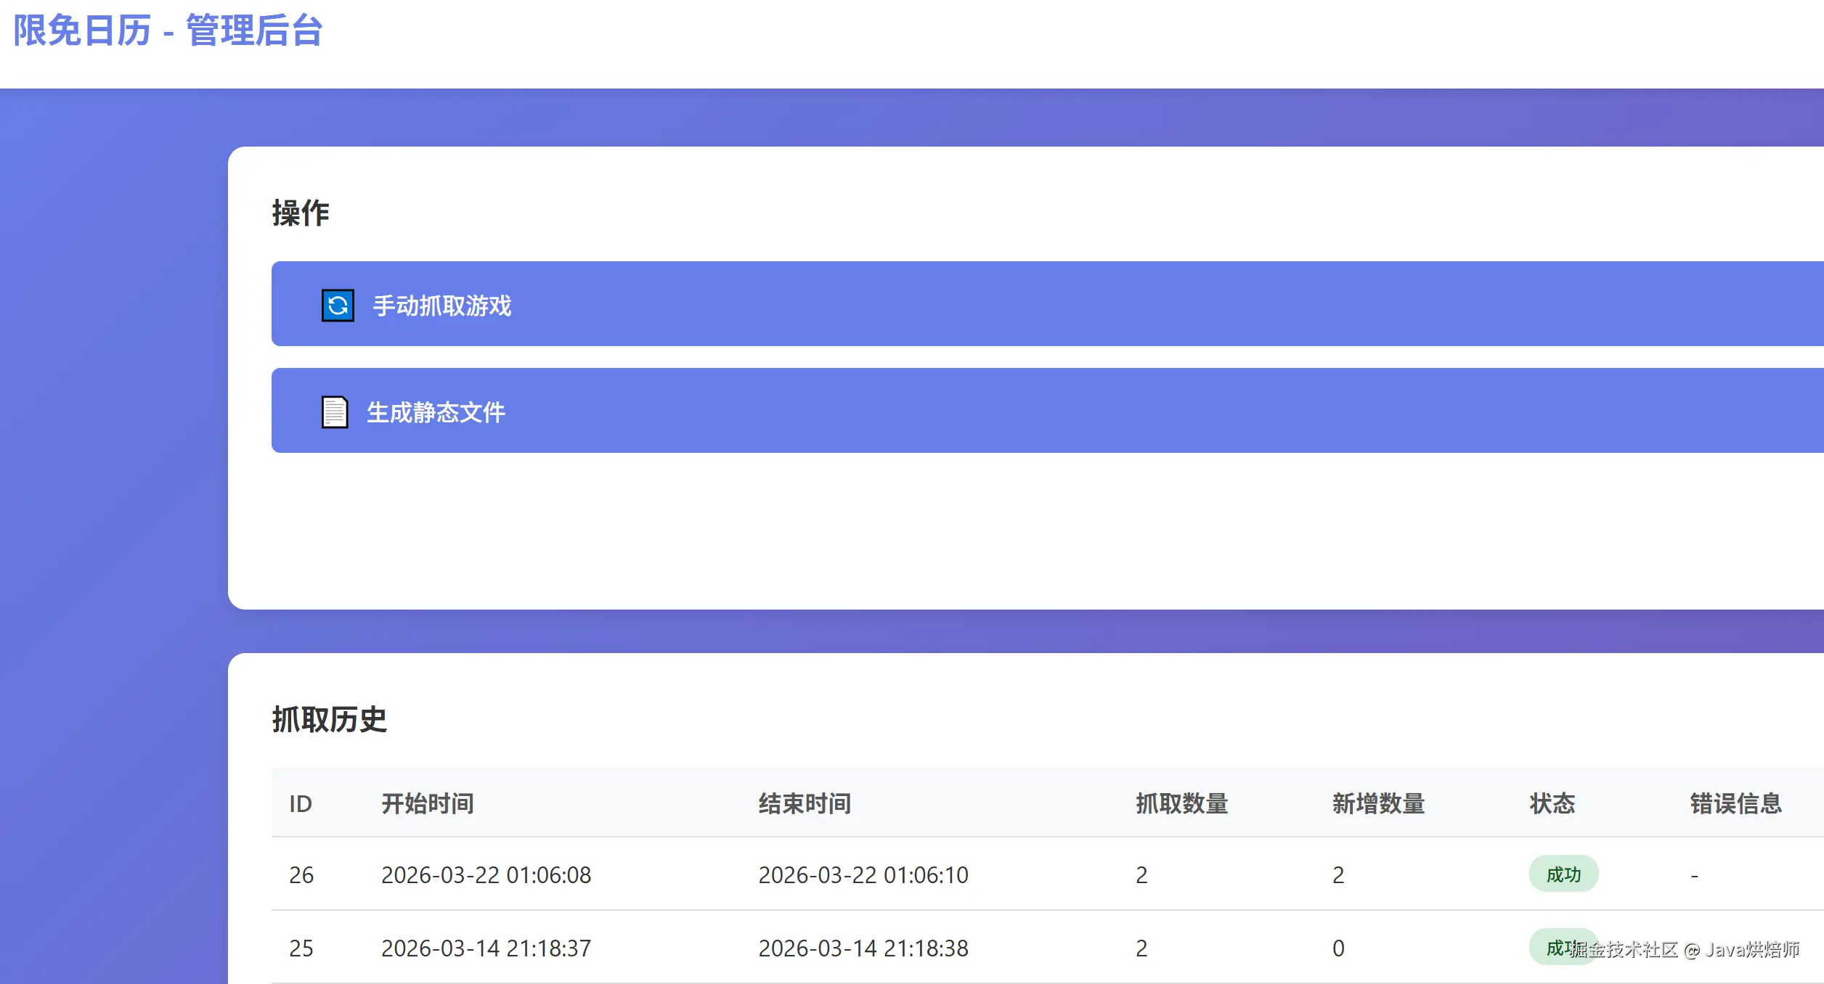Select history row with ID 26
1824x984 pixels.
click(301, 875)
